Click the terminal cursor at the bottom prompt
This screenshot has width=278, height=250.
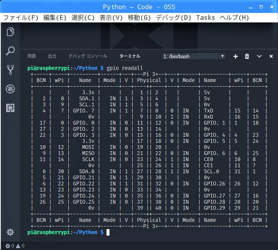click(x=108, y=232)
